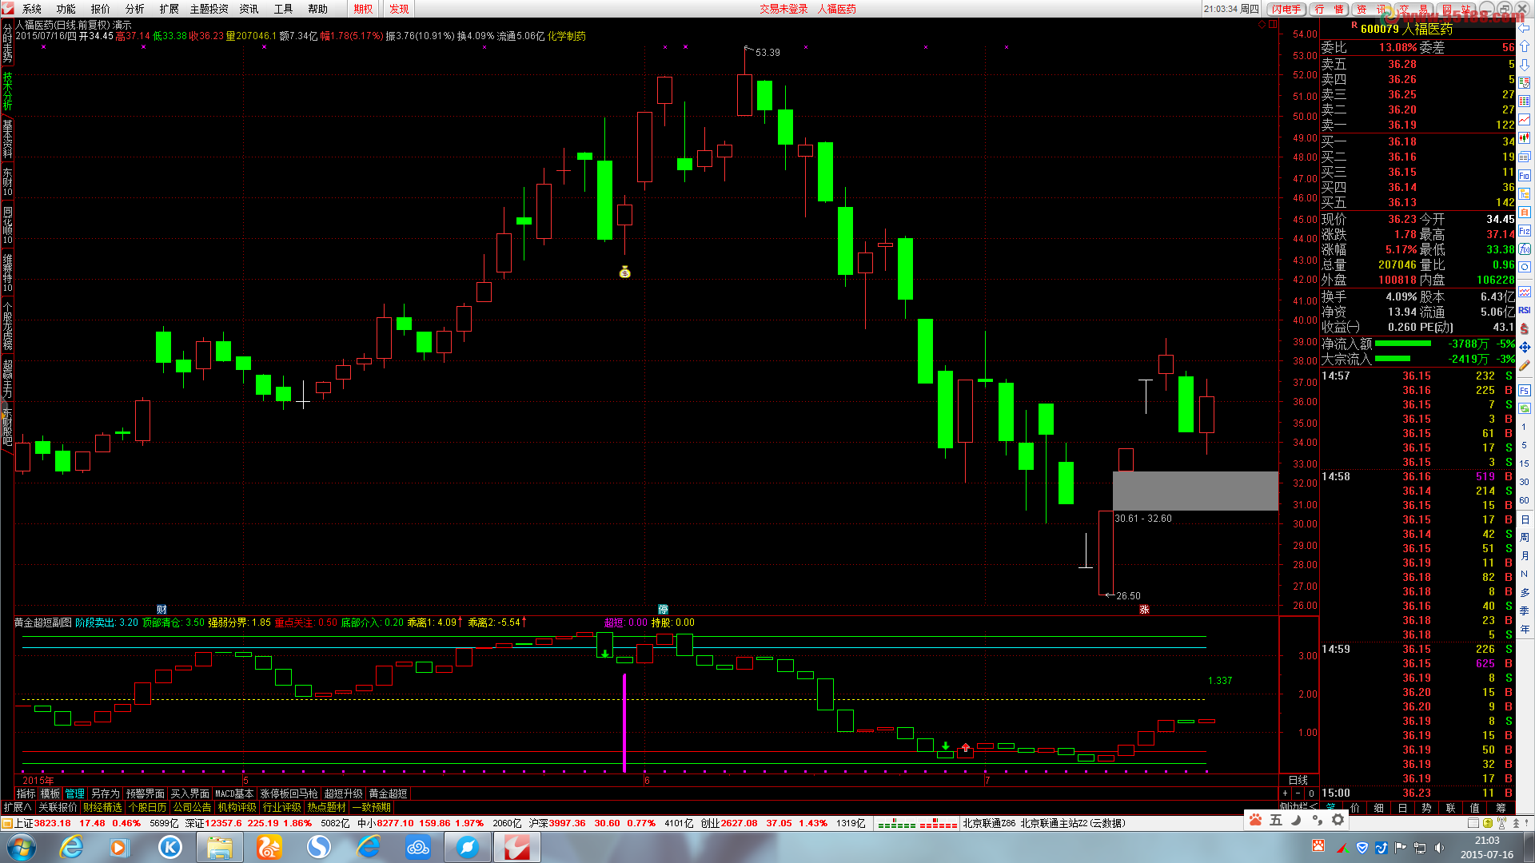The height and width of the screenshot is (863, 1535).
Task: Select the MACD基本 template tab
Action: click(x=234, y=793)
